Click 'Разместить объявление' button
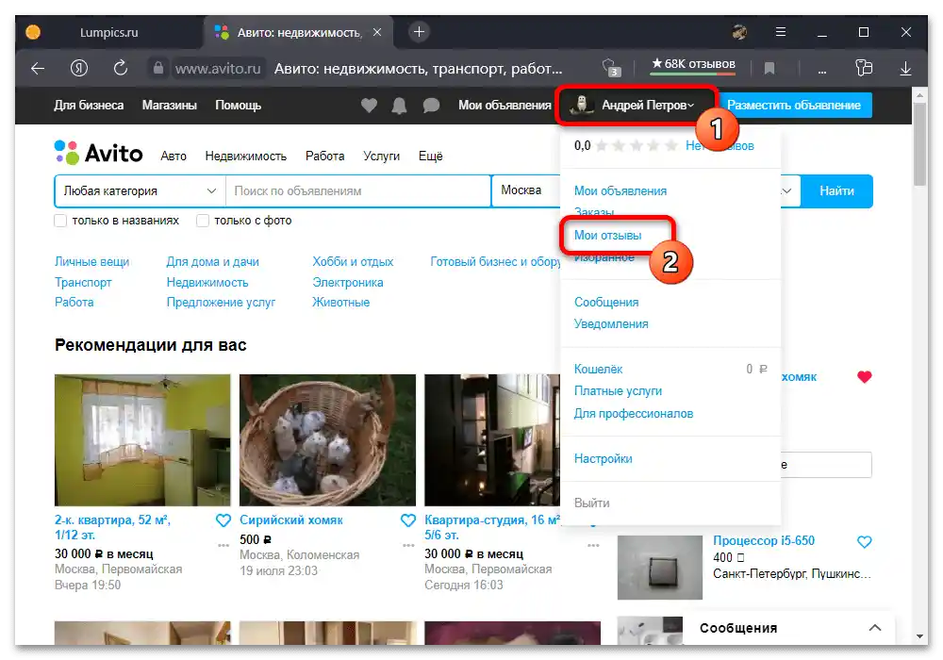Image resolution: width=943 pixels, height=660 pixels. tap(794, 106)
